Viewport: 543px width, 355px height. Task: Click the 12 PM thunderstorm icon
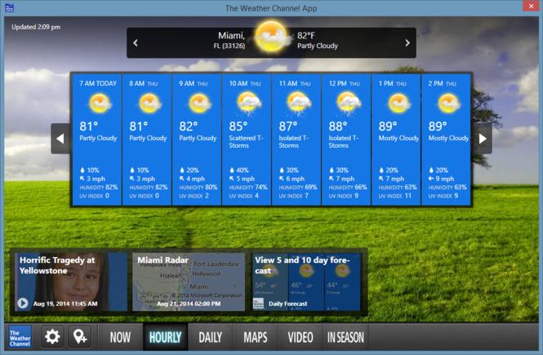349,103
